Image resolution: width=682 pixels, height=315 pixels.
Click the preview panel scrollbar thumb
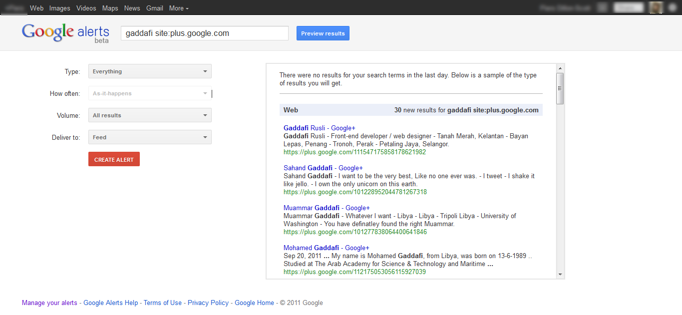point(560,88)
